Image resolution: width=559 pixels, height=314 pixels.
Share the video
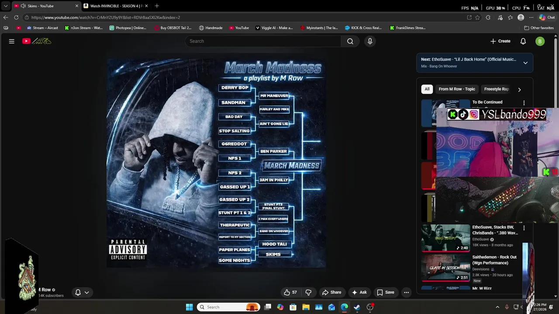[x=331, y=292]
